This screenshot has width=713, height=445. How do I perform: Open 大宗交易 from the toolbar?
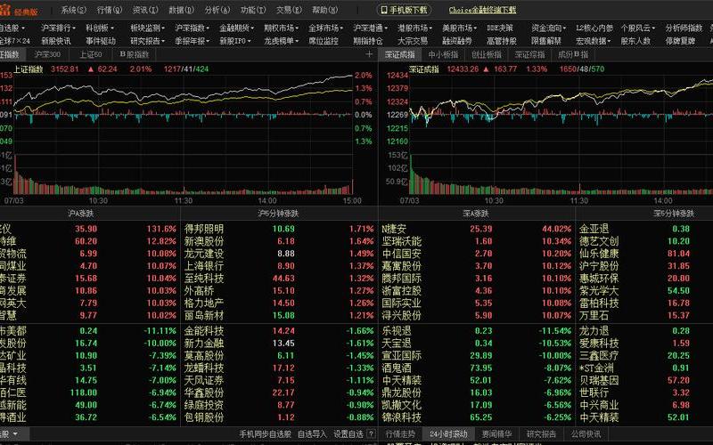click(413, 41)
